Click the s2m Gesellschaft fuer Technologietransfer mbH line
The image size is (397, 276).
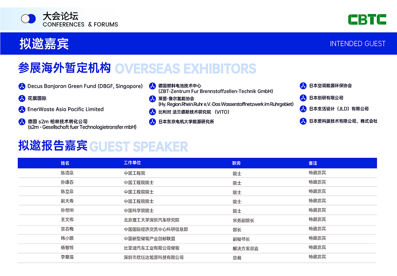coord(82,127)
